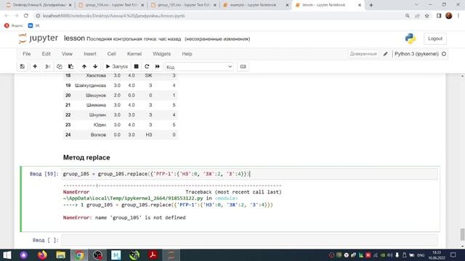Move selected cell down arrow
Viewport: 465px width, 261px height.
coord(95,67)
